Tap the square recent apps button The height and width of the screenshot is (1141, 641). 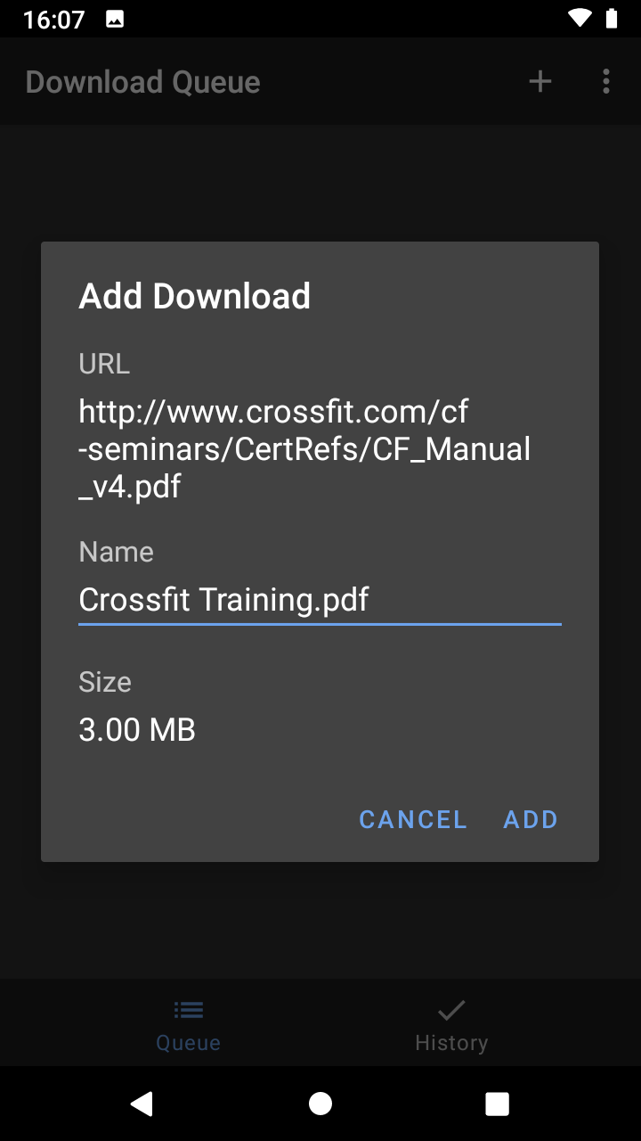[x=498, y=1104]
